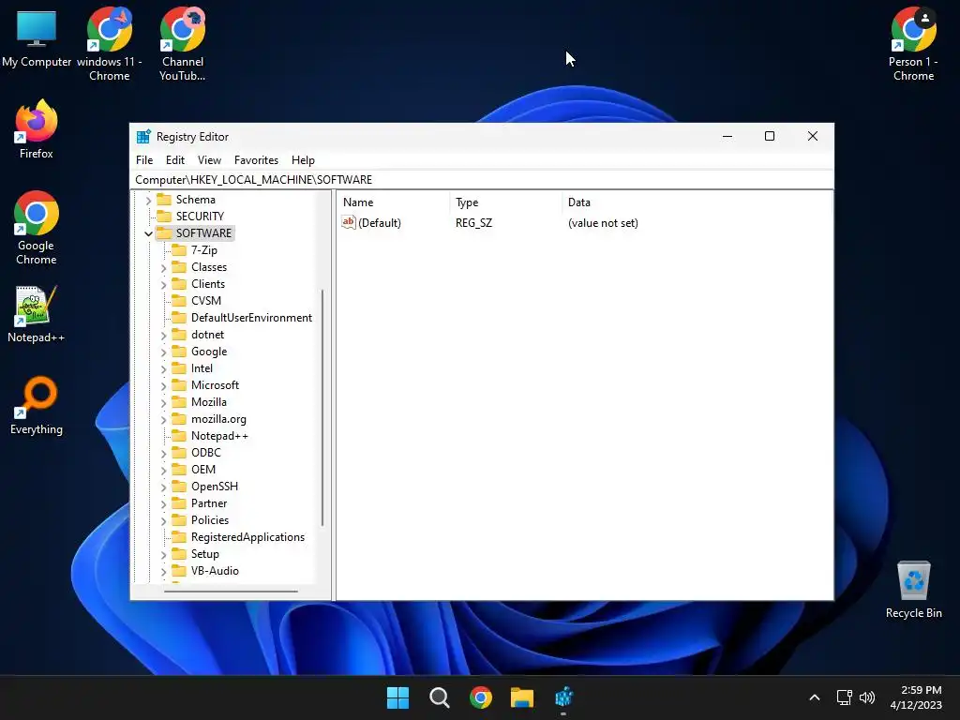Open the windows 11 - Chrome shortcut
960x720 pixels.
[x=109, y=44]
